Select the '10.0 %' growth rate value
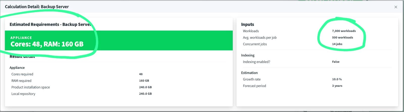This screenshot has width=404, height=112. click(337, 79)
